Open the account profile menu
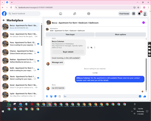Viewport: 151px width, 121px height. pyautogui.click(x=145, y=14)
